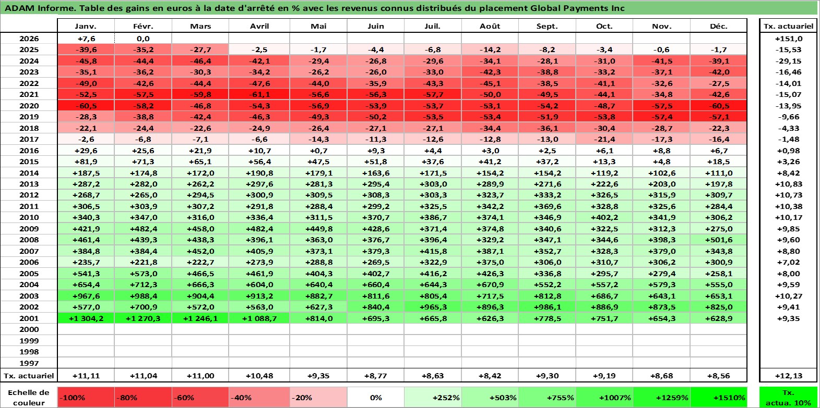Click cell '+7,6' for Janv. 2026
Viewport: 820px width, 408px height.
coord(86,39)
